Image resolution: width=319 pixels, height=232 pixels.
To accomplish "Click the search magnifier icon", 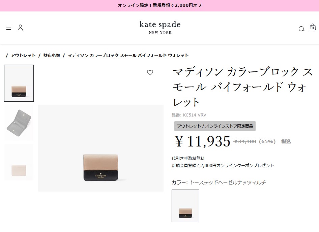I will pyautogui.click(x=301, y=29).
